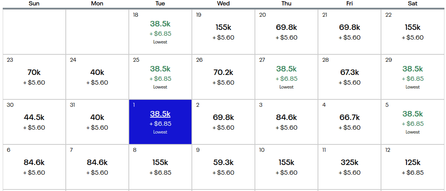
Task: Select Sunday the 30th at 44.5k
Action: tap(34, 122)
